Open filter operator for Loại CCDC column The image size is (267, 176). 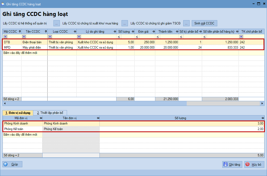(50, 37)
